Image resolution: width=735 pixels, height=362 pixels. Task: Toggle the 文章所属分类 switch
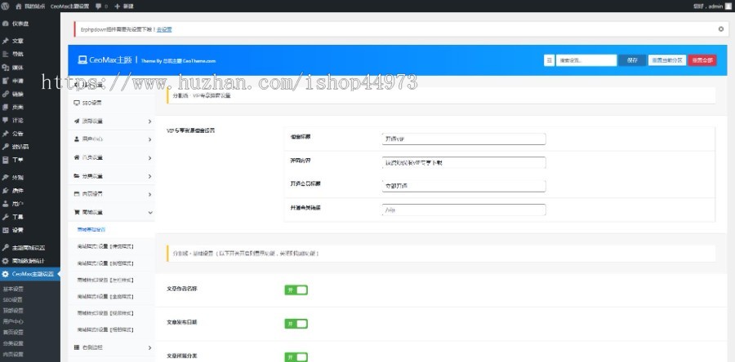296,357
